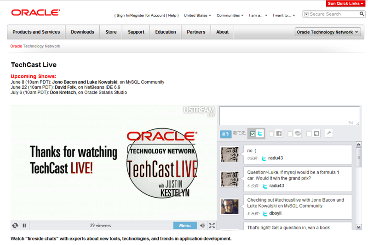The height and width of the screenshot is (245, 368).
Task: Click 'Don Kretsch' show entry
Action: click(x=63, y=93)
